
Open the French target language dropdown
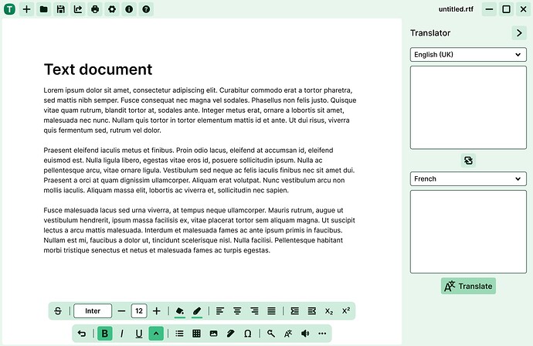(x=468, y=178)
